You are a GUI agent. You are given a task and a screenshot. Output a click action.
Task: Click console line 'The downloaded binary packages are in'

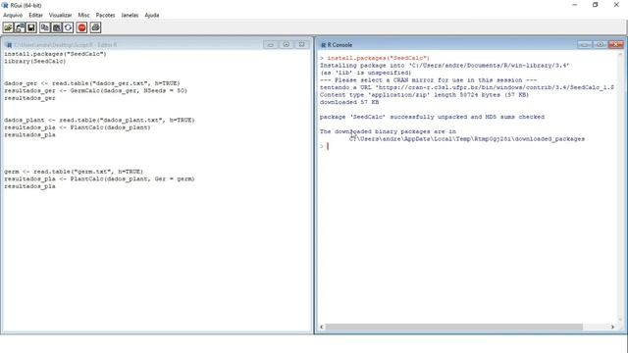pyautogui.click(x=388, y=131)
